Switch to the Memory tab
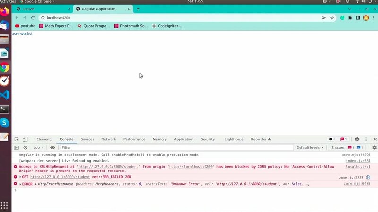The height and width of the screenshot is (212, 378). tap(160, 139)
